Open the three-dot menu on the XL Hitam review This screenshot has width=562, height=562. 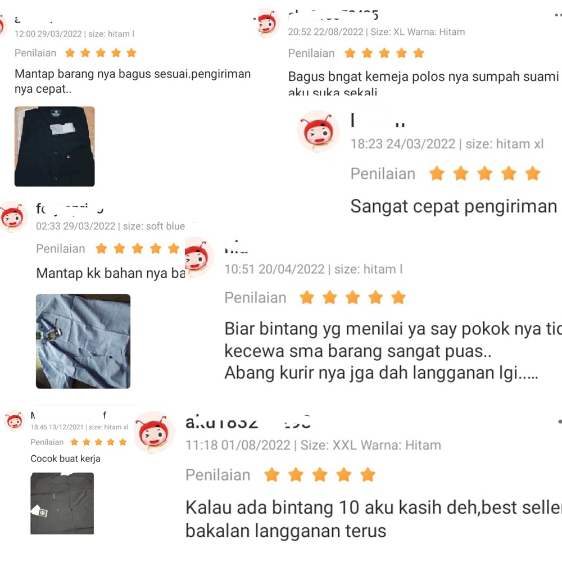click(x=558, y=15)
